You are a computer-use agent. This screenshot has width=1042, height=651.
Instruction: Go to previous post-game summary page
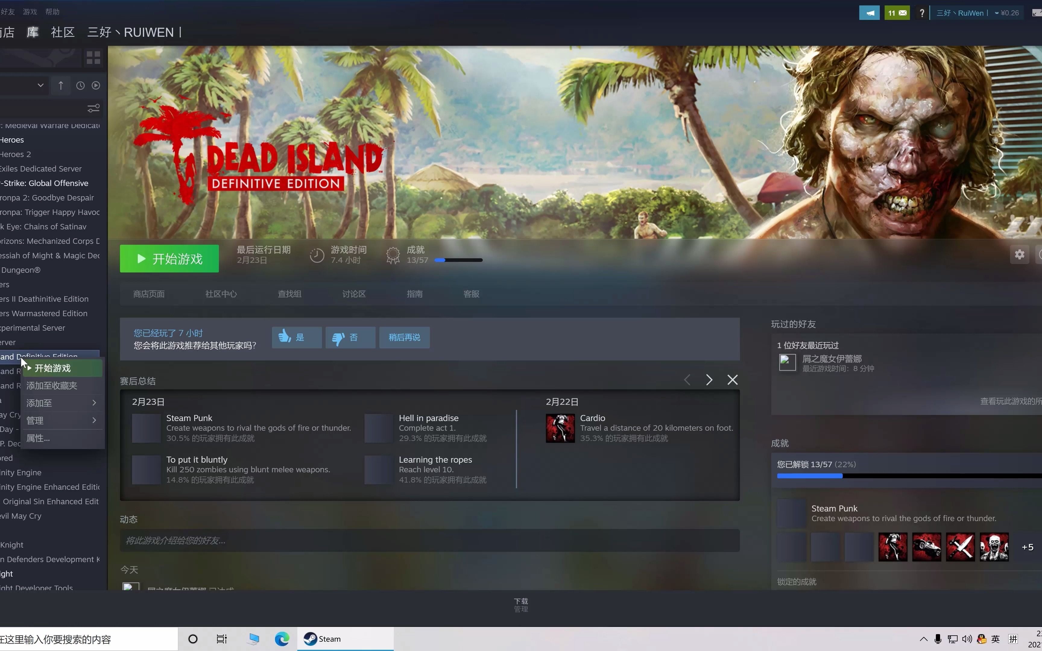[x=687, y=380]
